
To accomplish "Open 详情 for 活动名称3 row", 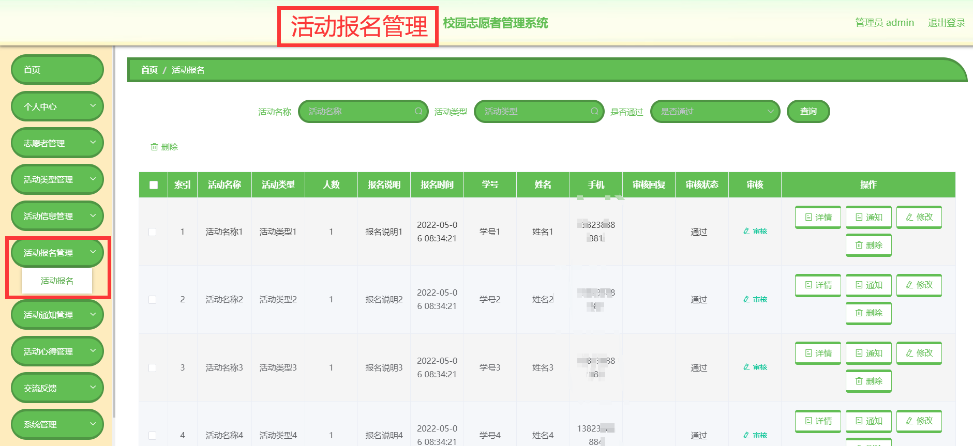I will click(x=818, y=353).
